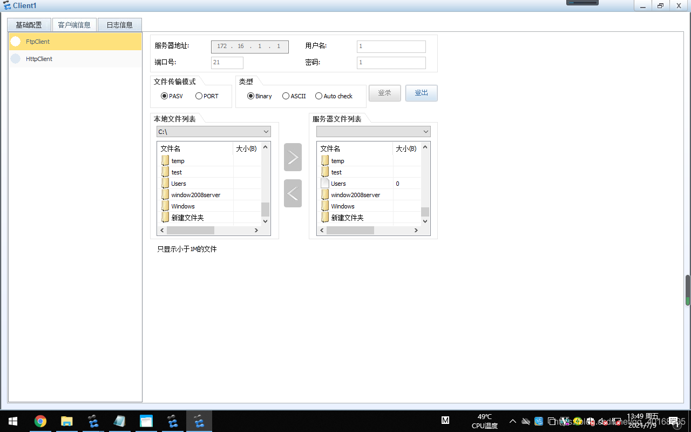Select window2008server folder icon in local list
Screen dimensions: 691x432
tap(165, 194)
